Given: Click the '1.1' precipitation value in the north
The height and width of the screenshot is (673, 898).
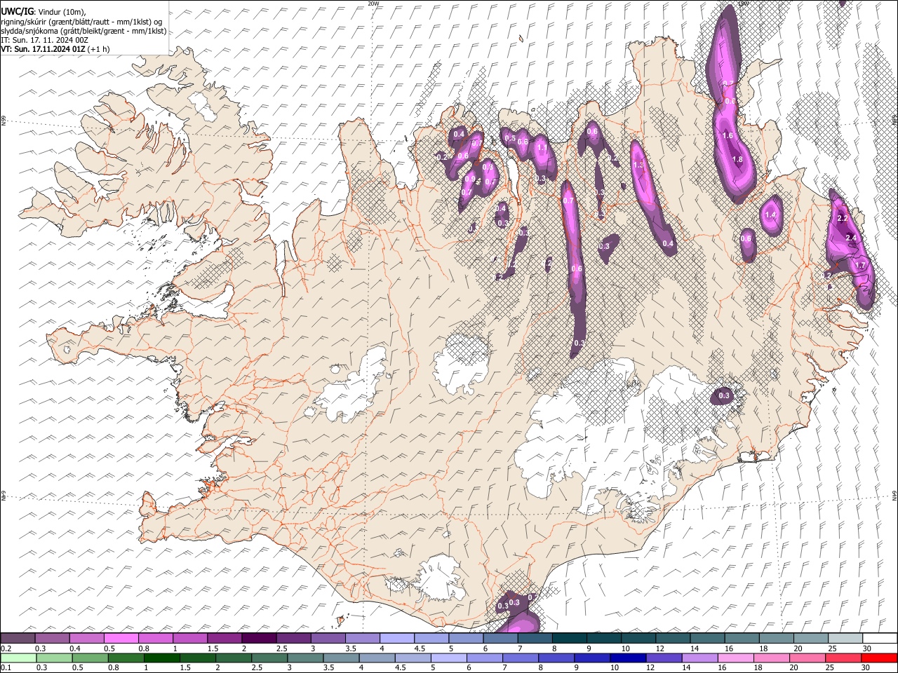Looking at the screenshot, I should tap(542, 148).
